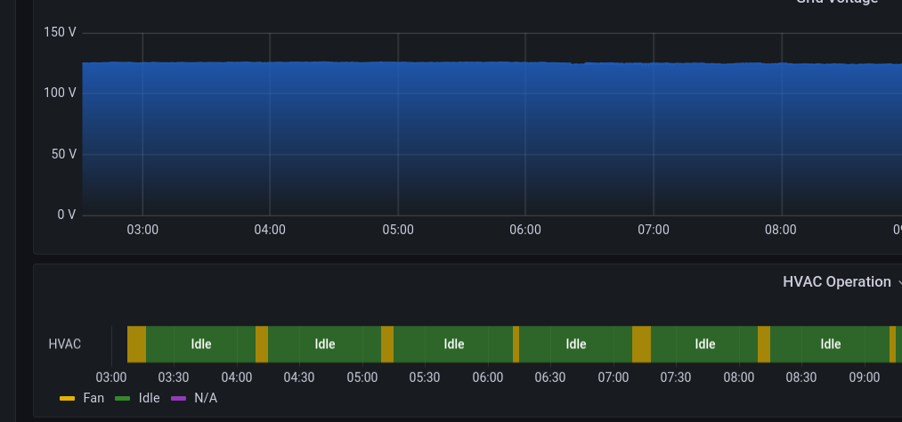Image resolution: width=902 pixels, height=422 pixels.
Task: Click the Fan segment just after 04:00
Action: tap(262, 345)
